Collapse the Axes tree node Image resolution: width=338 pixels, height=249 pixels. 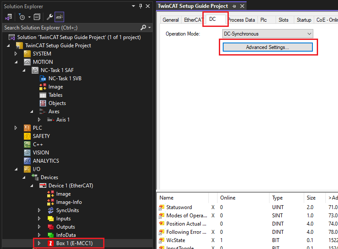pos(32,111)
